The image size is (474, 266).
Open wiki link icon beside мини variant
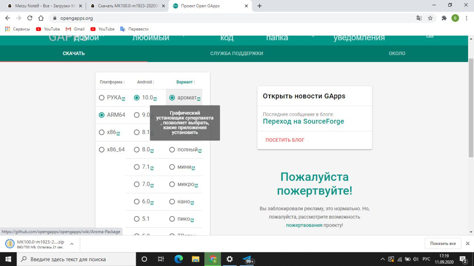tap(193, 168)
